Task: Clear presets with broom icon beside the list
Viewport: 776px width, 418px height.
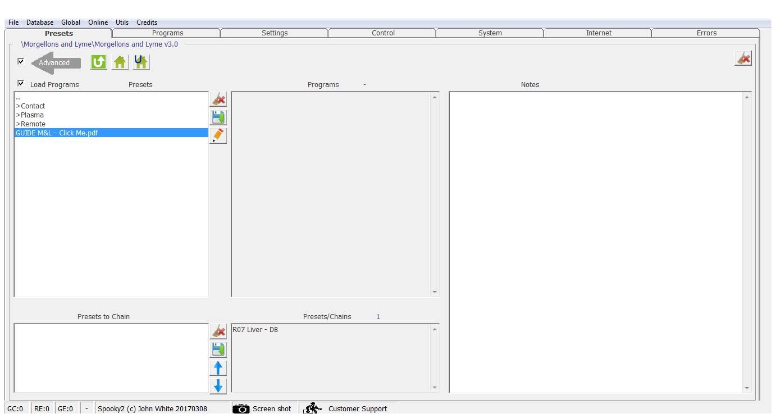Action: click(218, 99)
